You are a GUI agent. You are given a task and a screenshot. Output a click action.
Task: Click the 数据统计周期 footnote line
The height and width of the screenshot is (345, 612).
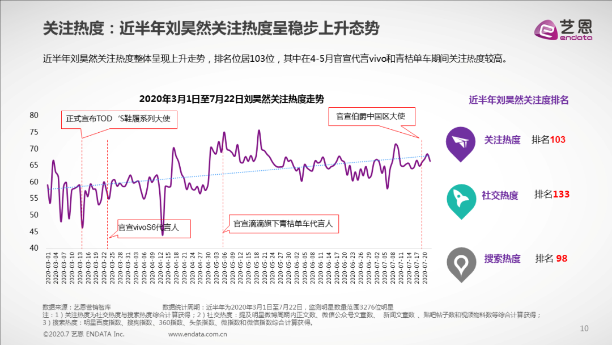tap(278, 307)
